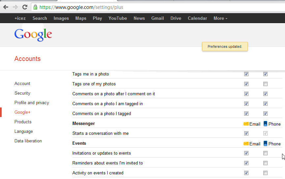Click the Messenger Phone icon
This screenshot has height=179, width=285.
[x=265, y=124]
